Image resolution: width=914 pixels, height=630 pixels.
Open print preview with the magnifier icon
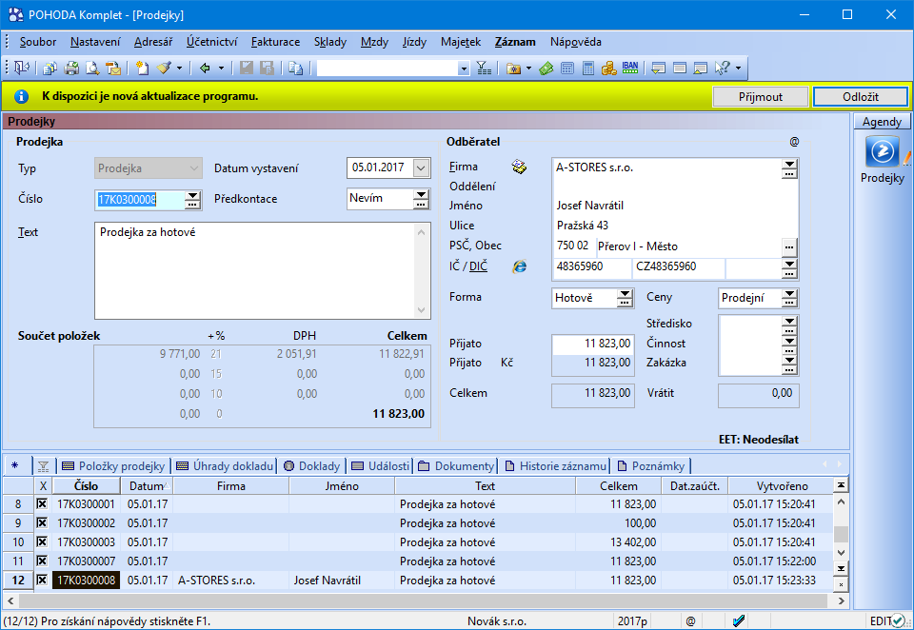tap(92, 69)
